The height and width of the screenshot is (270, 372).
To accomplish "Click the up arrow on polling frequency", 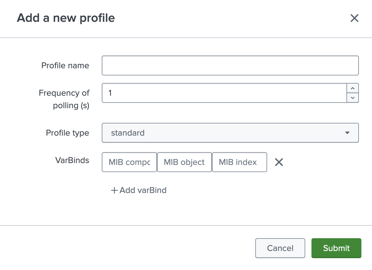I will coord(353,88).
